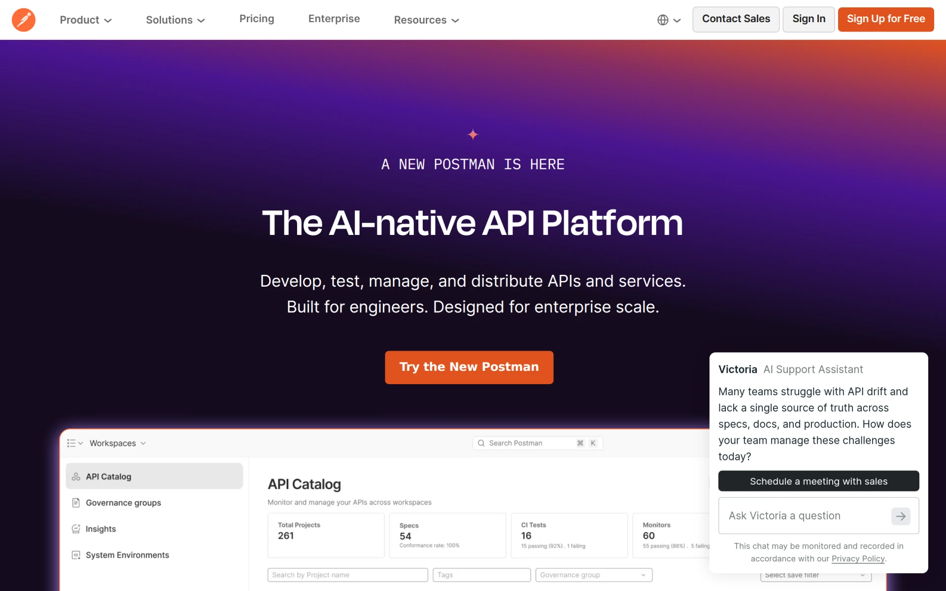Click the Insights sidebar icon
Image resolution: width=946 pixels, height=591 pixels.
pos(76,529)
